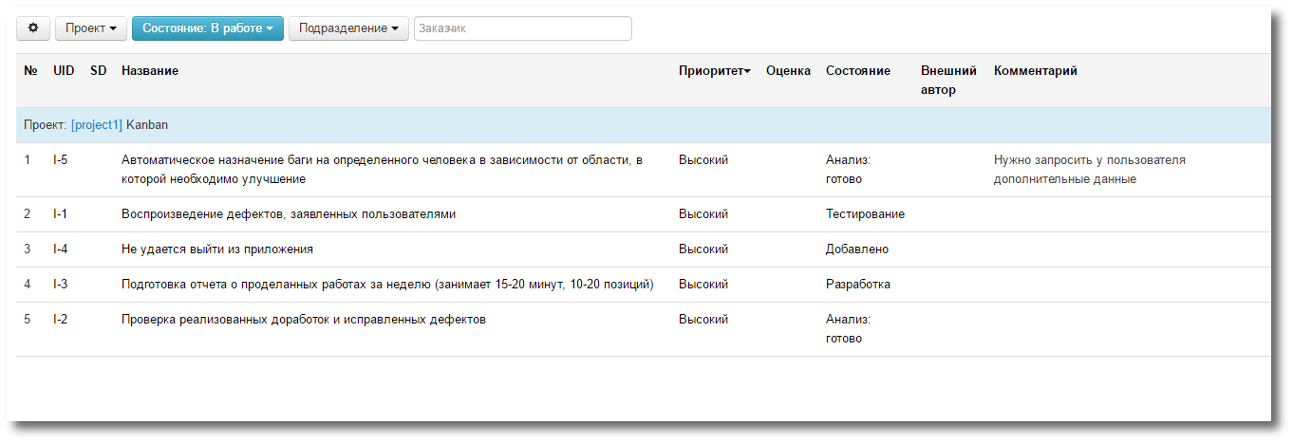Open task Воспроизведение дефектов, заявленных пользователями
Screen dimensions: 1293x443
[x=289, y=214]
